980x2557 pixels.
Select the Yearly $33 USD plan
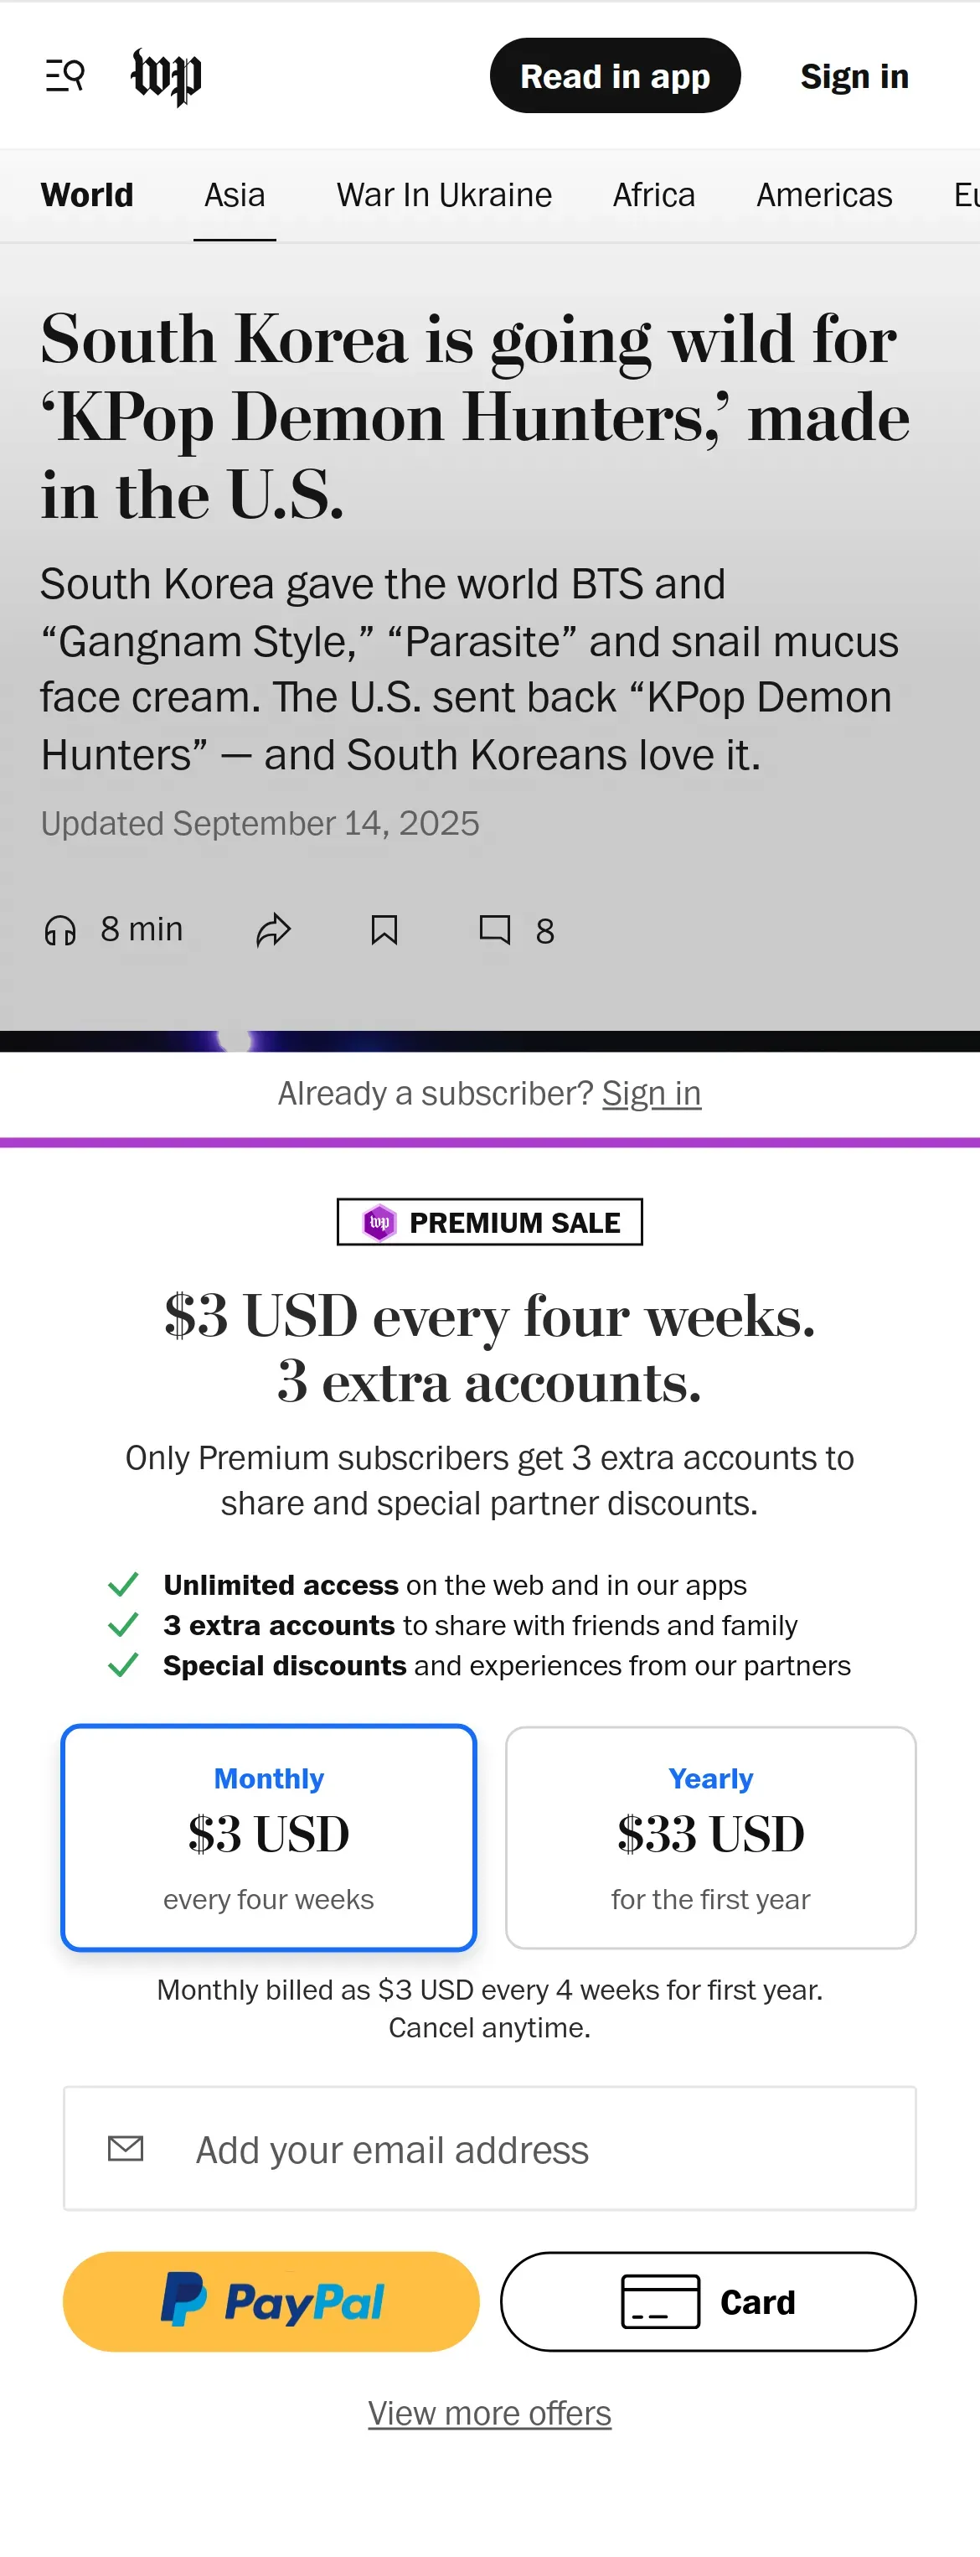click(x=710, y=1836)
